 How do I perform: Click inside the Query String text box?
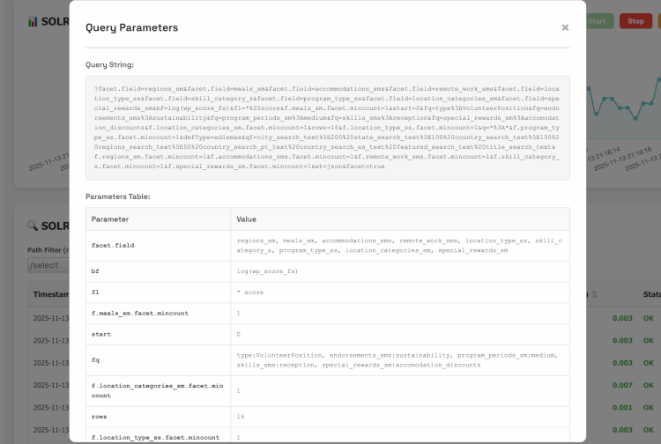point(327,128)
